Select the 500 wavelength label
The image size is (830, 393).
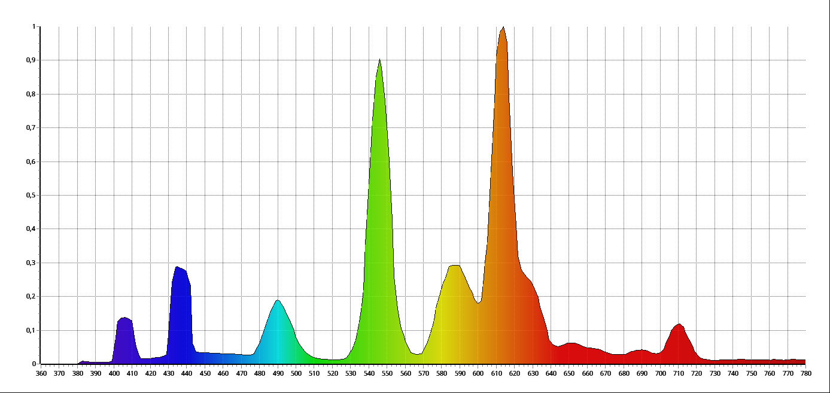pyautogui.click(x=296, y=374)
